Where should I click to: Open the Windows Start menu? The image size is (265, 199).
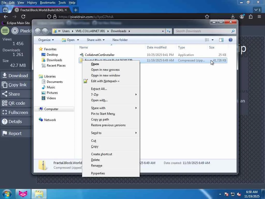[x=6, y=194]
